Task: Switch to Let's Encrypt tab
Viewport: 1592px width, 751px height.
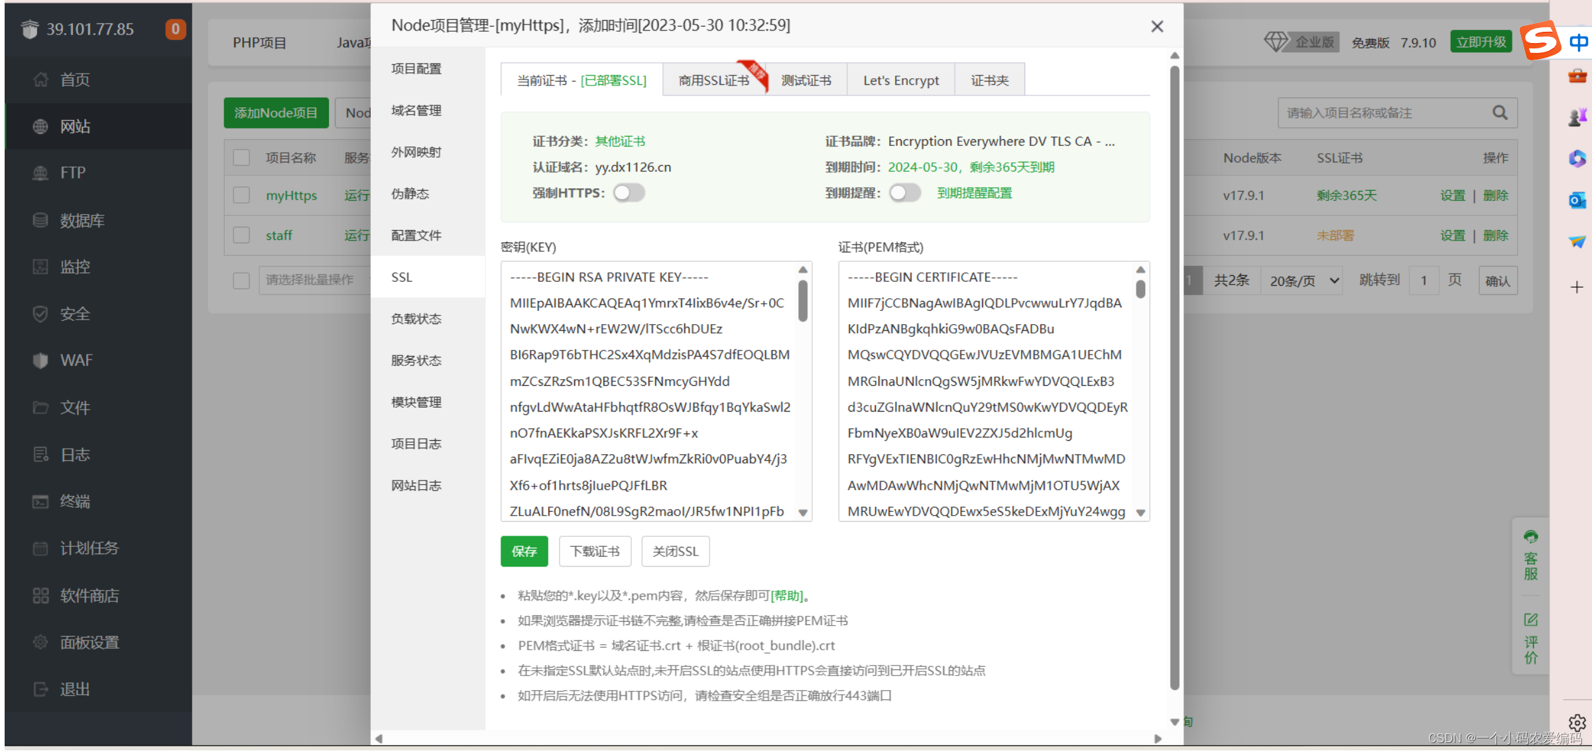Action: tap(900, 80)
